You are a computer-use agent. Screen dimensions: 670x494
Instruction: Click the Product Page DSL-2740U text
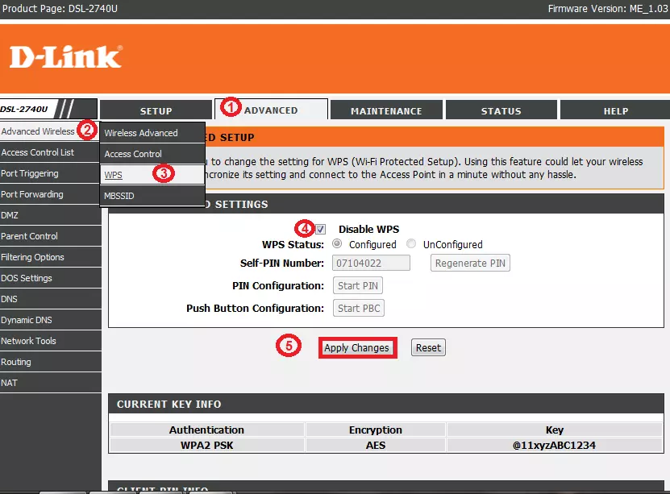tap(60, 9)
